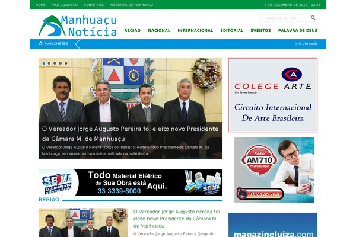Open the Editorial section
Image resolution: width=356 pixels, height=237 pixels.
pos(231,31)
